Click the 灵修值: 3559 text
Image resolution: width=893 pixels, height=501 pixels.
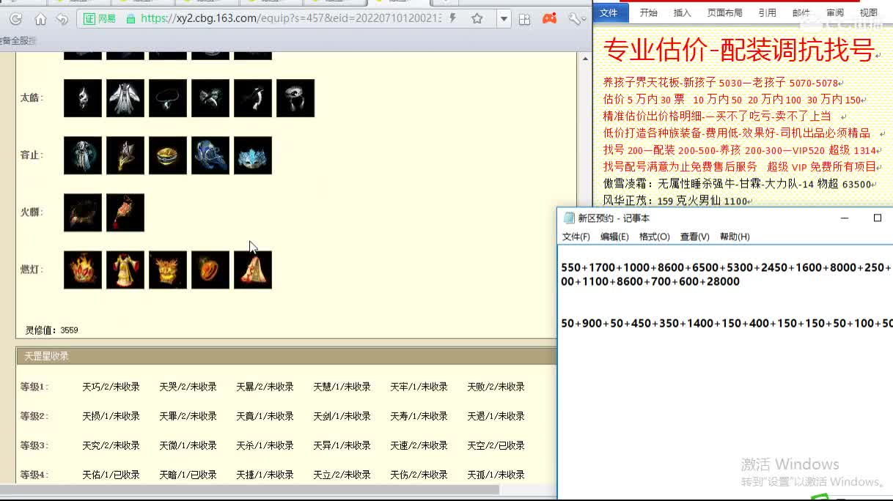pyautogui.click(x=51, y=330)
